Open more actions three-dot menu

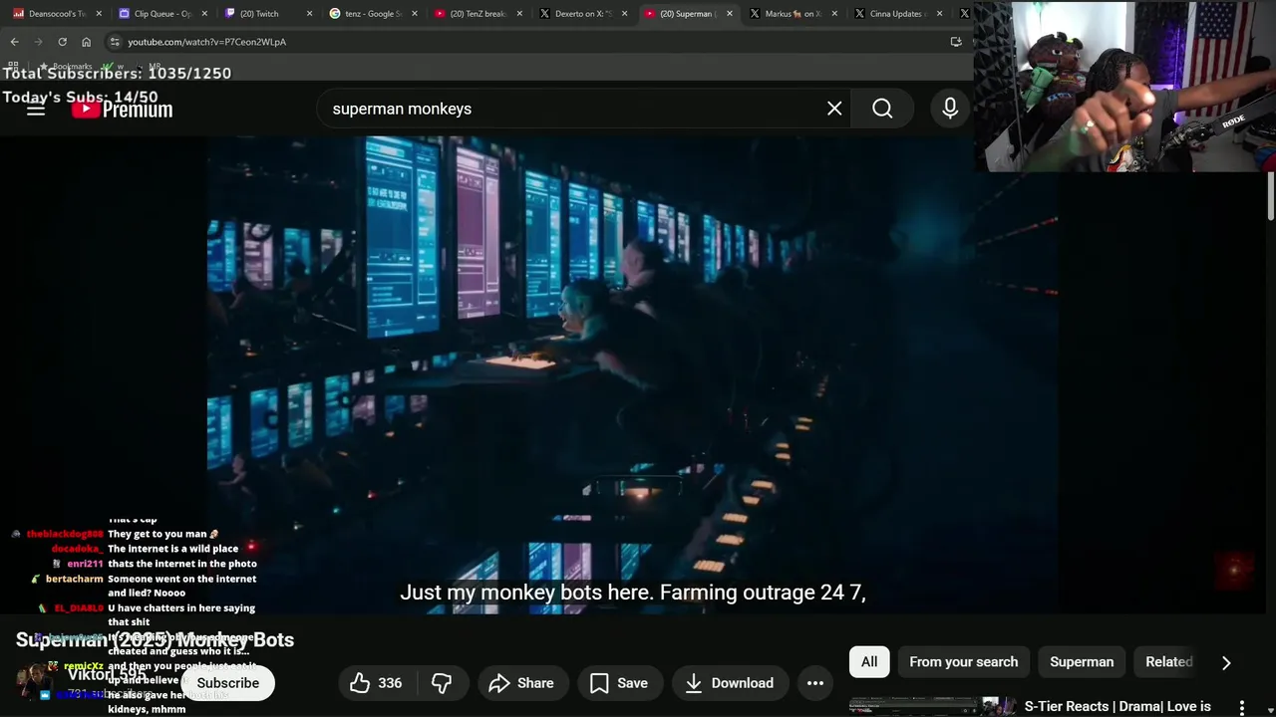[815, 683]
